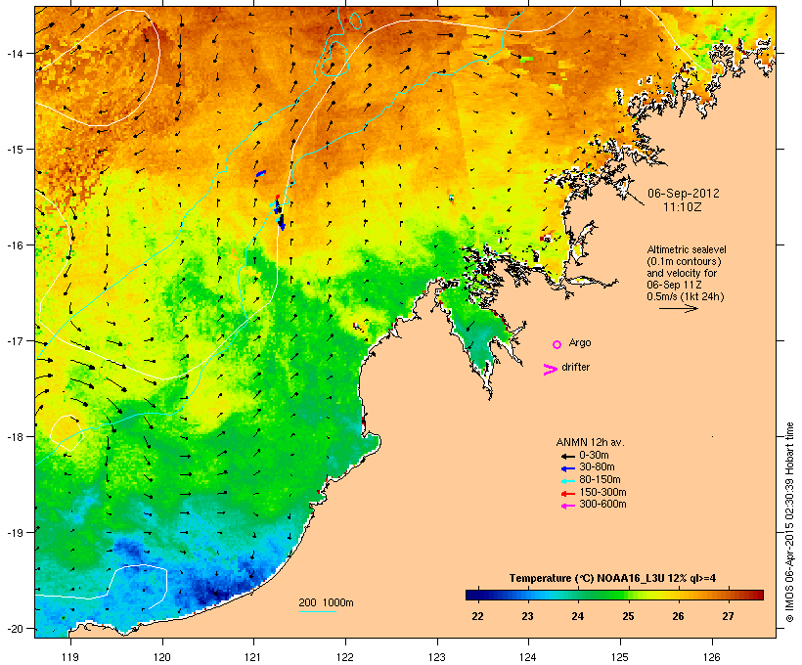Click the black 0-30m legend arrow

[567, 456]
